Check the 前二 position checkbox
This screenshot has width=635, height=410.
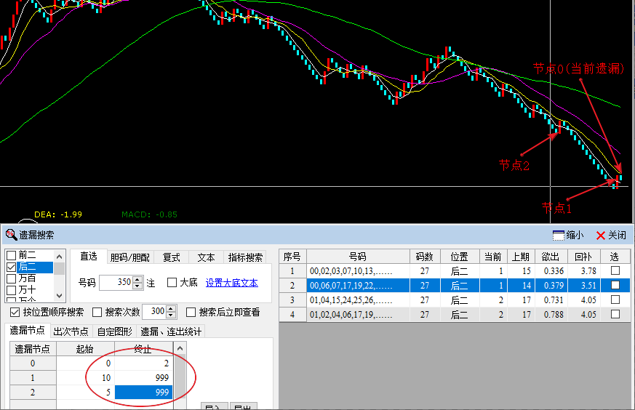coord(11,255)
